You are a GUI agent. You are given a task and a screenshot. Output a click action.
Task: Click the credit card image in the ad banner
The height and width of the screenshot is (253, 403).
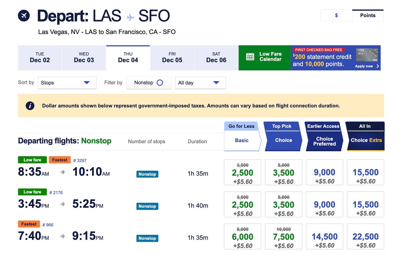pyautogui.click(x=367, y=55)
